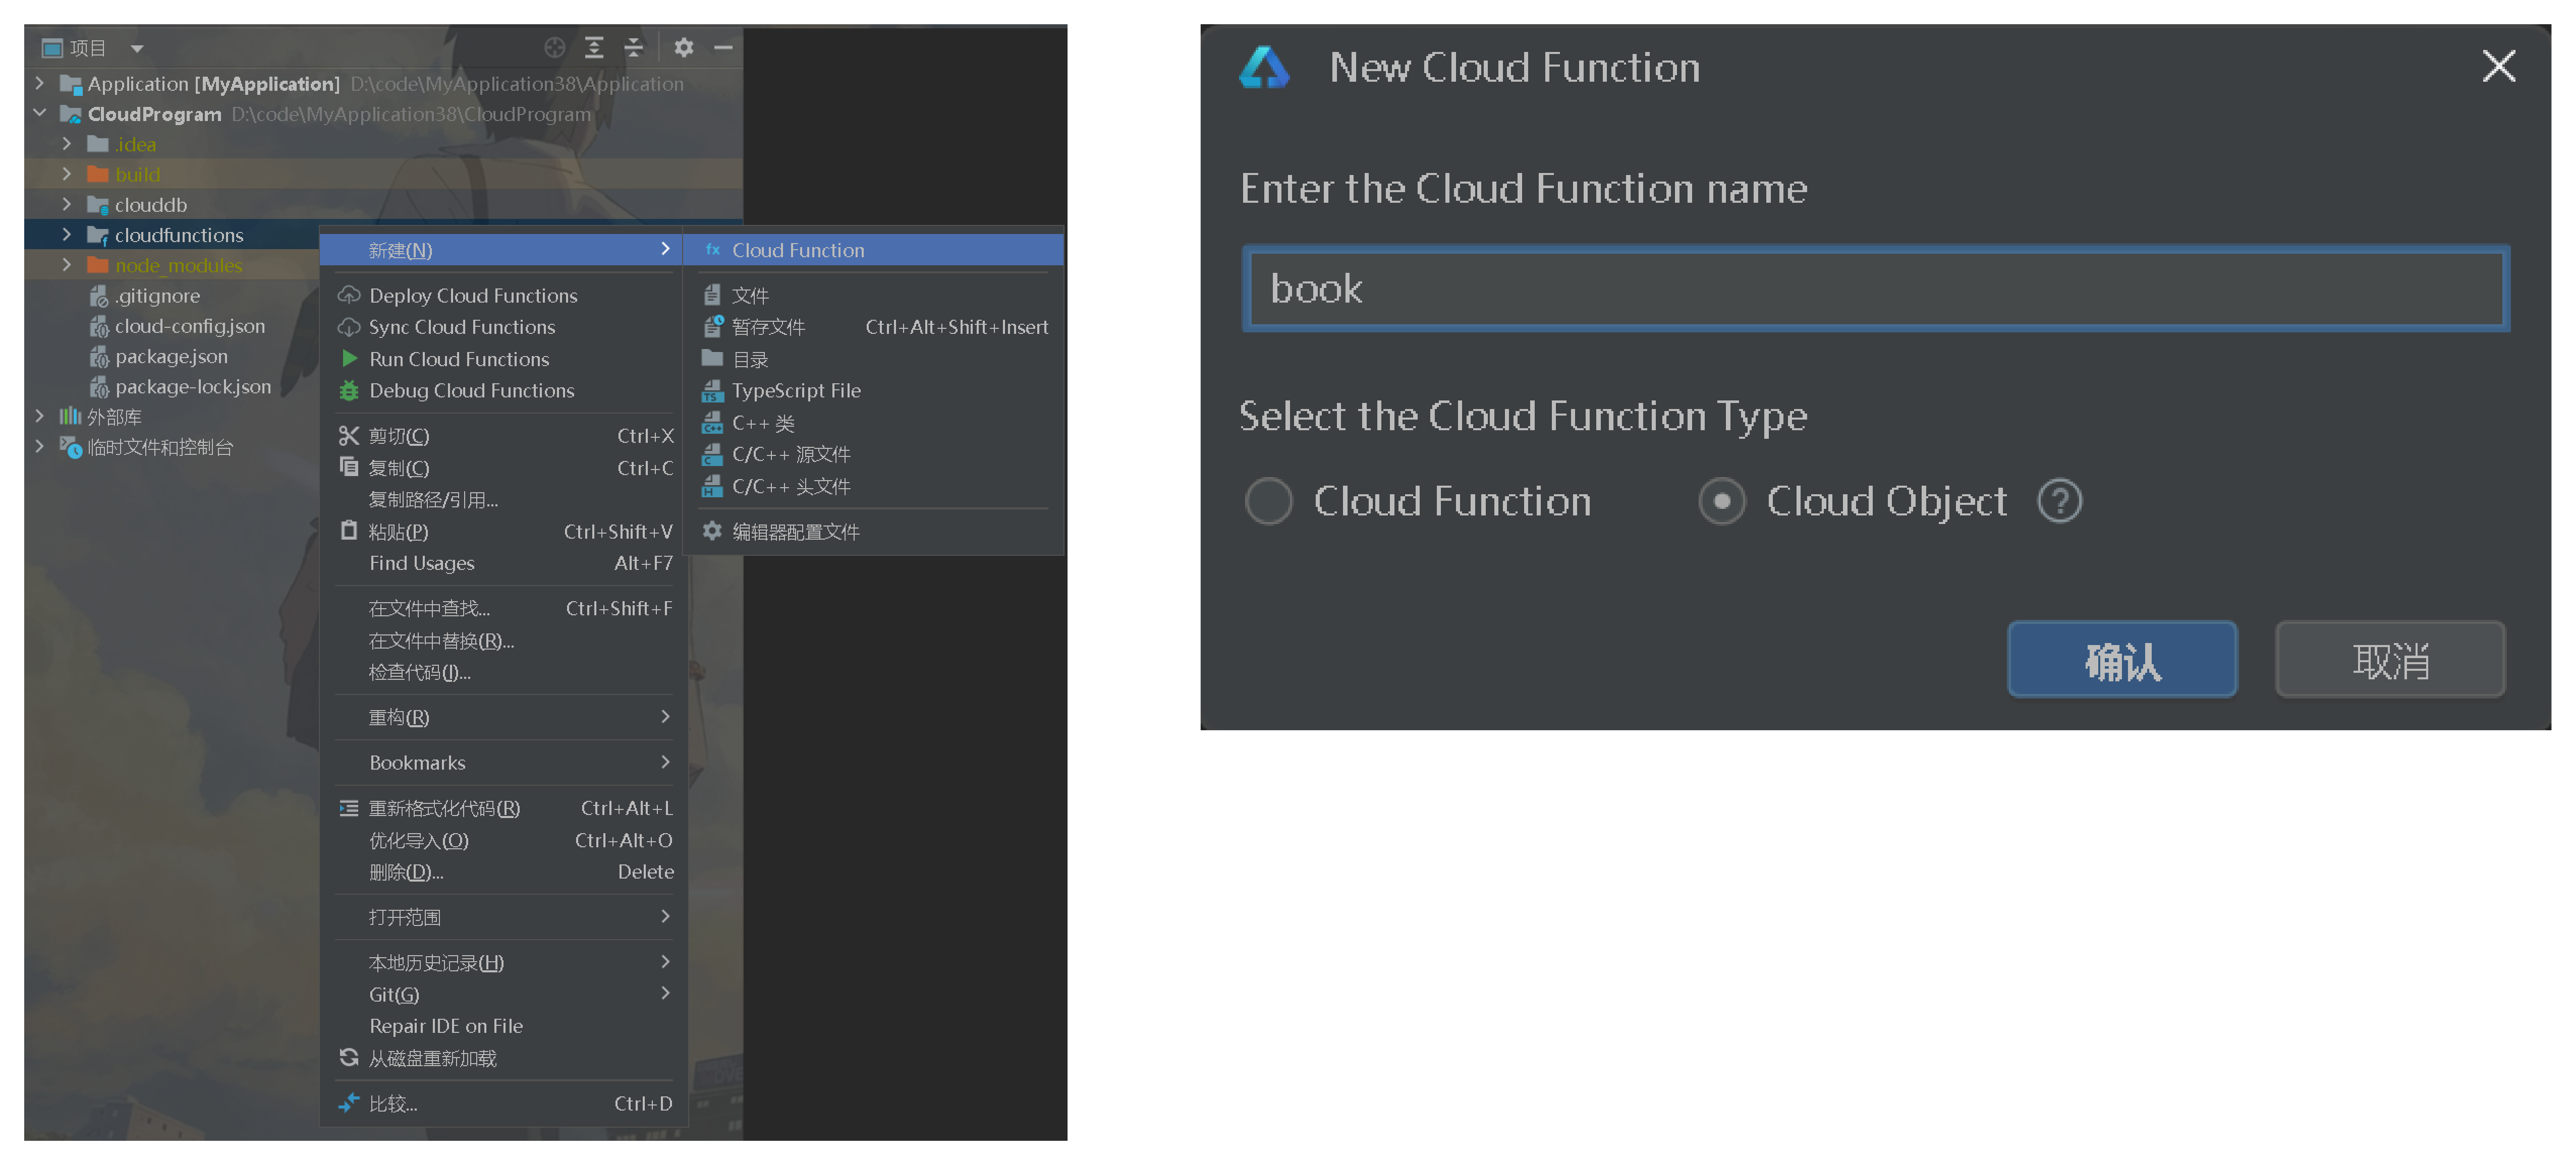This screenshot has width=2576, height=1165.
Task: Click the Cloud Function name input field
Action: [1875, 289]
